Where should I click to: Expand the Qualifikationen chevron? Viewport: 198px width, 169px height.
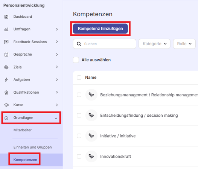57,92
